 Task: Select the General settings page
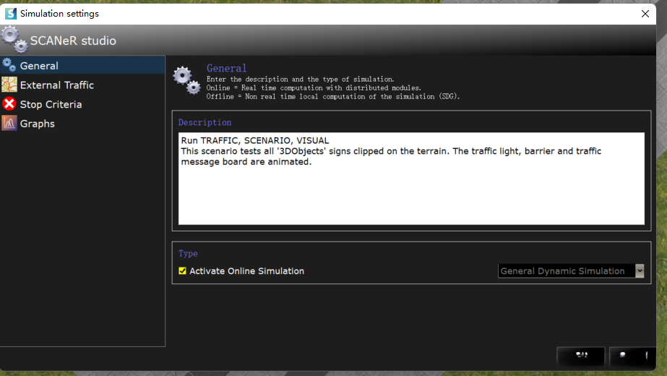[x=82, y=66]
